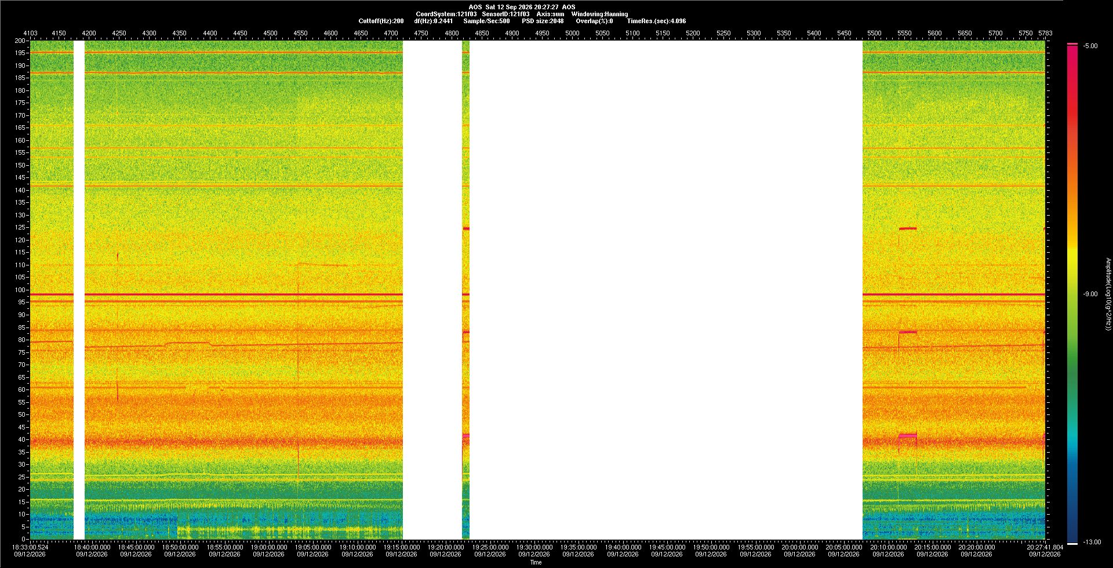Click the -9.00 colorbar midpoint label
Image resolution: width=1113 pixels, height=568 pixels.
click(1090, 294)
